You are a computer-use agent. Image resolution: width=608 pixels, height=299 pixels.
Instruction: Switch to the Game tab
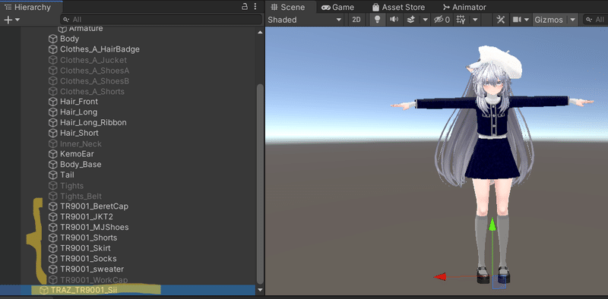(x=337, y=8)
